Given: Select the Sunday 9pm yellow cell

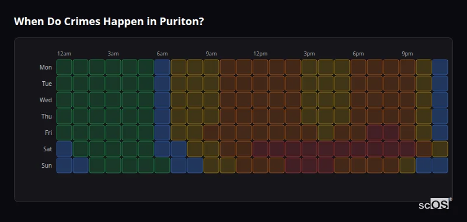Looking at the screenshot, I should (x=407, y=165).
